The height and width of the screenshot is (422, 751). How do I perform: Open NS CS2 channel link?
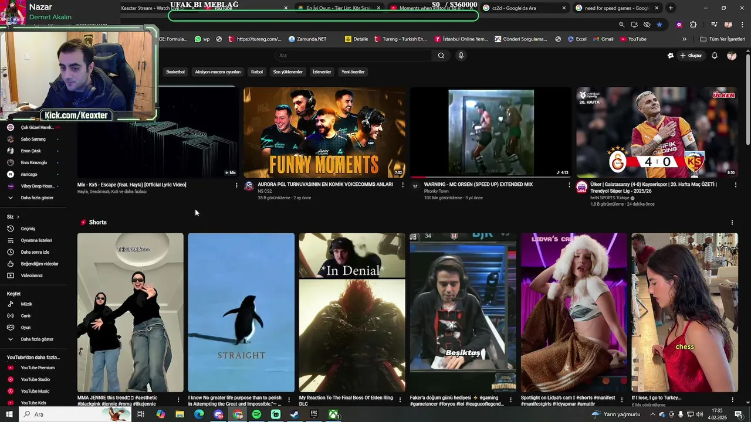click(x=265, y=192)
